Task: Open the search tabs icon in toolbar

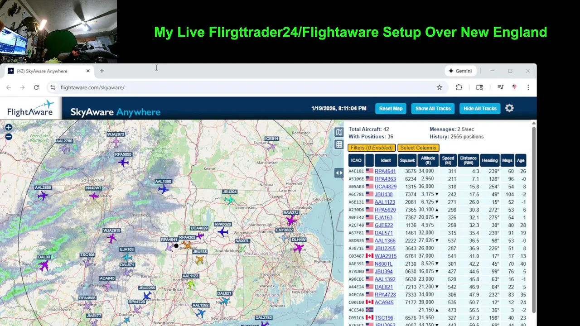Action: click(479, 87)
